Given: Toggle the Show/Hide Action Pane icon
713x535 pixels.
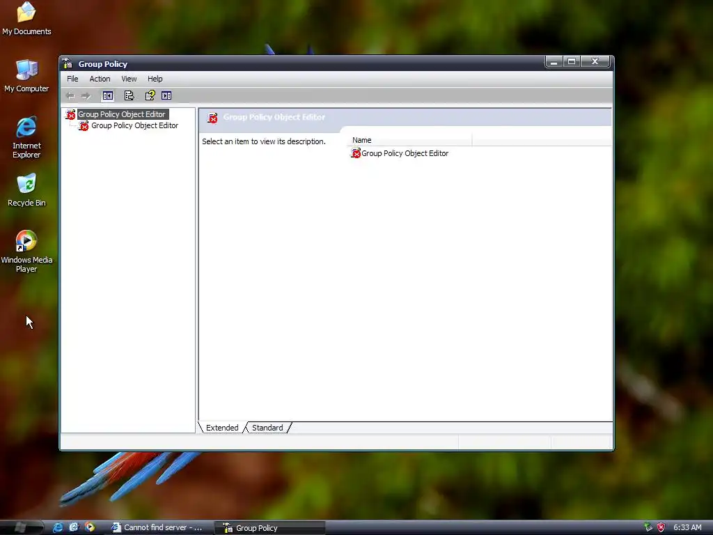Looking at the screenshot, I should (x=166, y=95).
